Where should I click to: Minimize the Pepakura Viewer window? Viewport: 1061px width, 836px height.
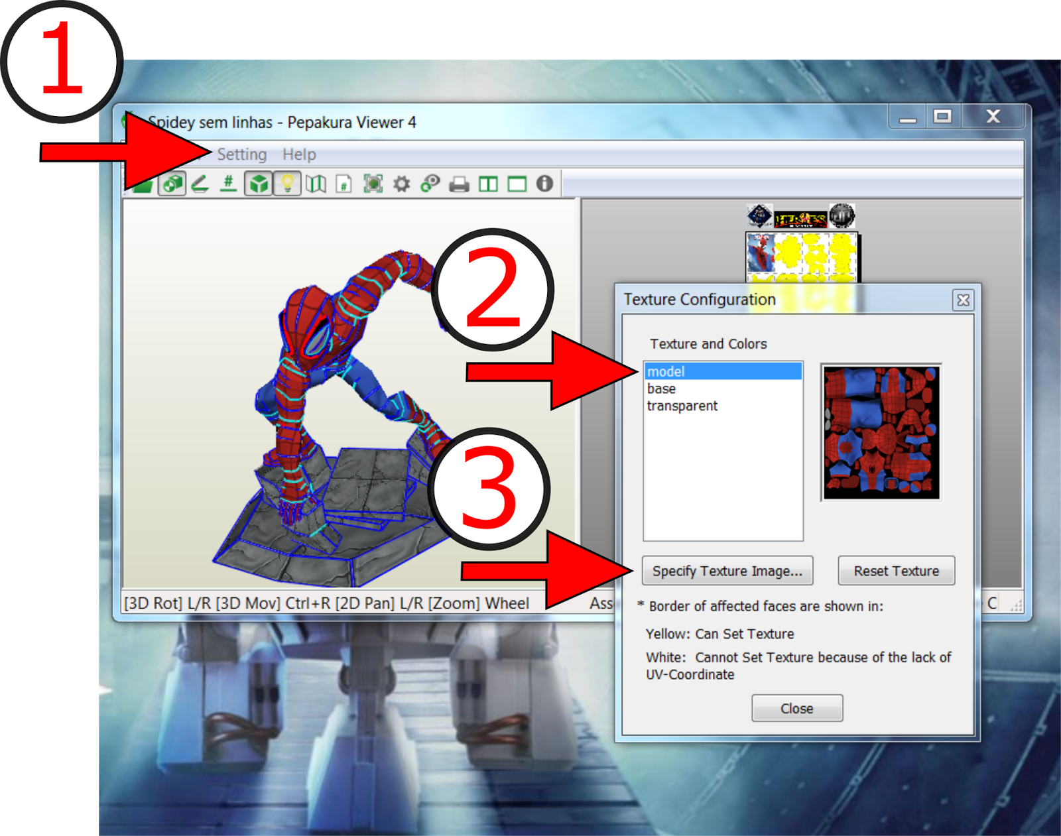pos(908,117)
